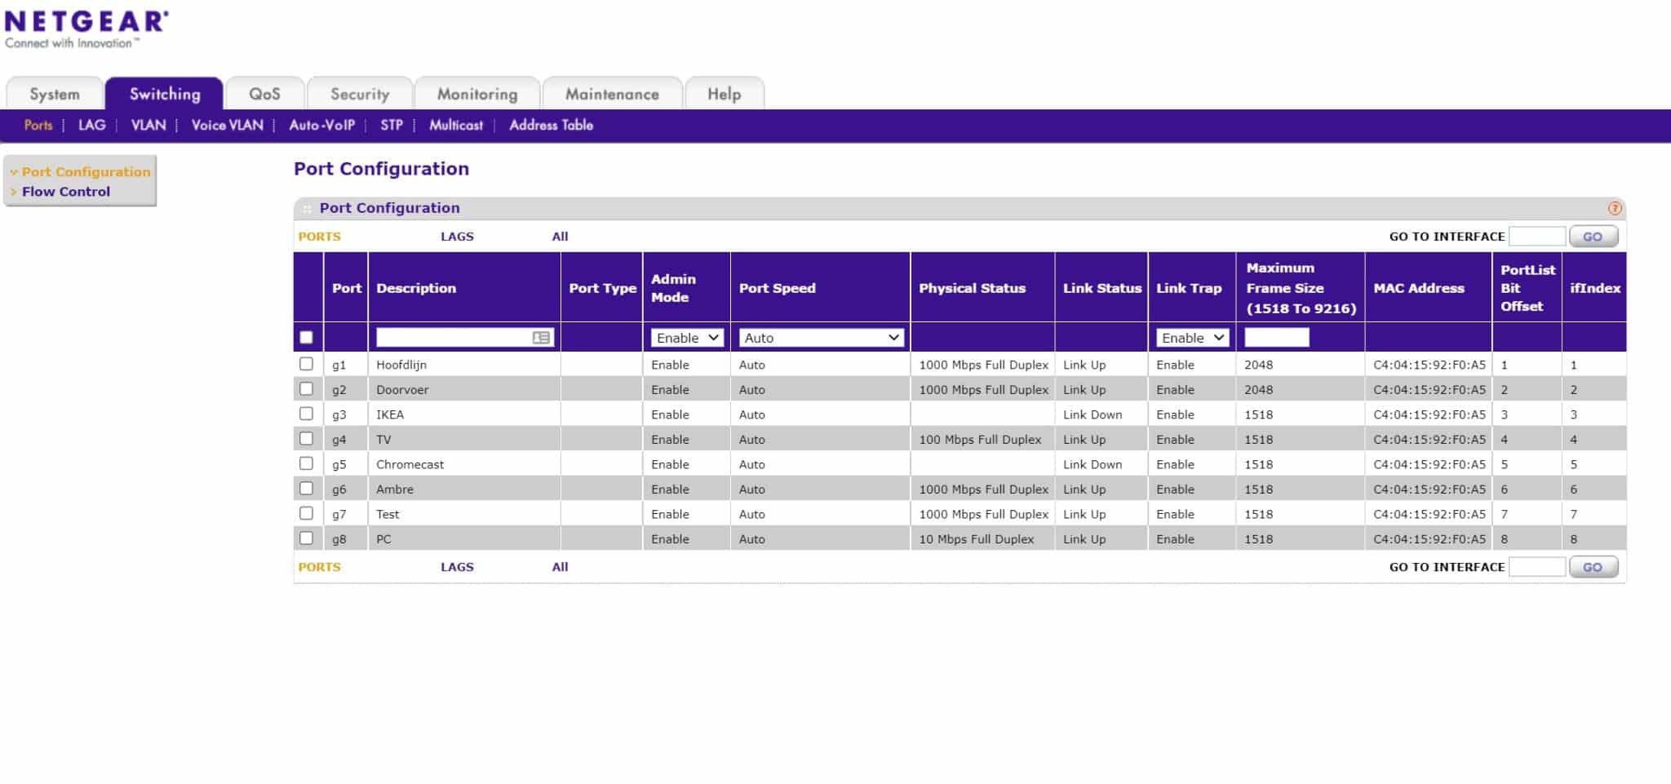Click the Link Status column header
Screen dimensions: 1671x784
pos(1102,288)
